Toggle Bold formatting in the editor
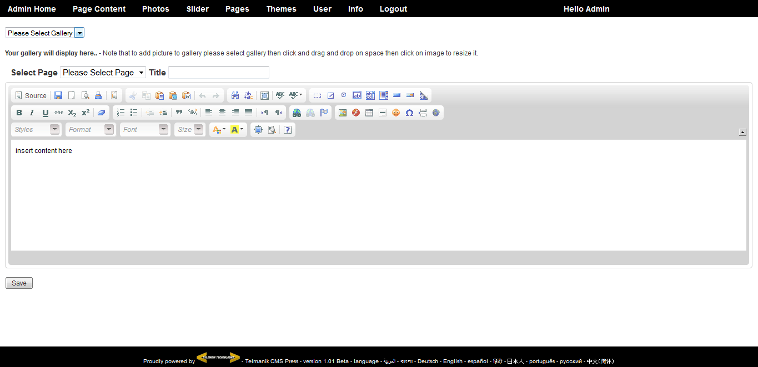758x367 pixels. [x=19, y=113]
